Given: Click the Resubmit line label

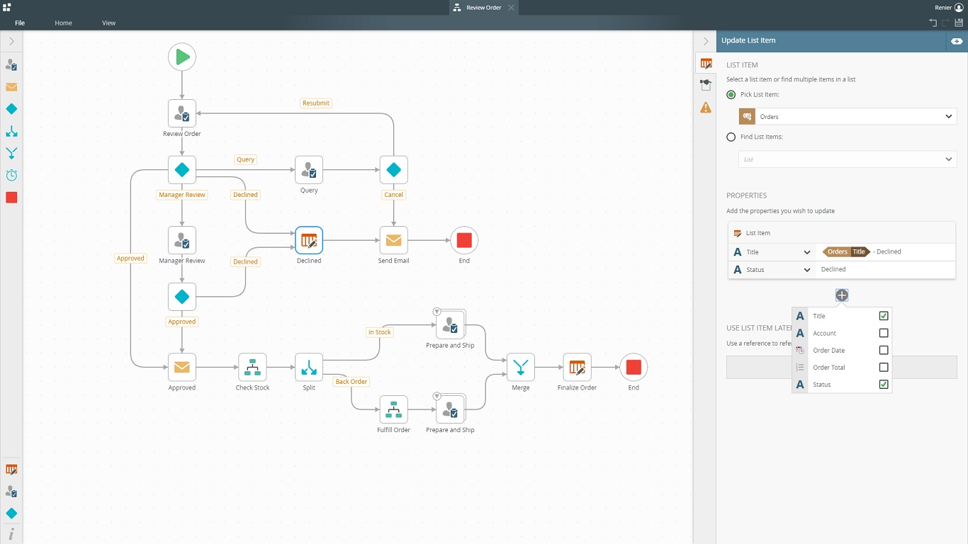Looking at the screenshot, I should point(316,103).
